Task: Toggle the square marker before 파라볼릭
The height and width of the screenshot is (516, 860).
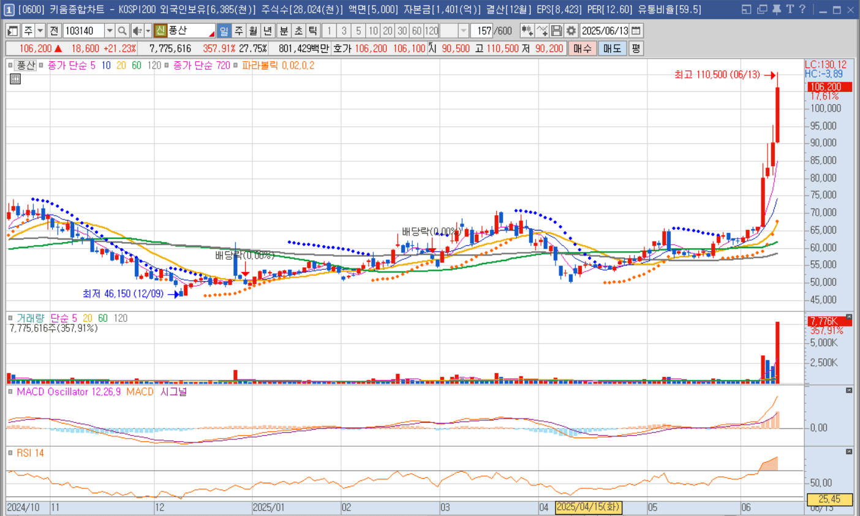Action: (236, 65)
